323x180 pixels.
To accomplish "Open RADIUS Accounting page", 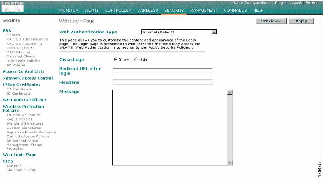I will (x=24, y=43).
